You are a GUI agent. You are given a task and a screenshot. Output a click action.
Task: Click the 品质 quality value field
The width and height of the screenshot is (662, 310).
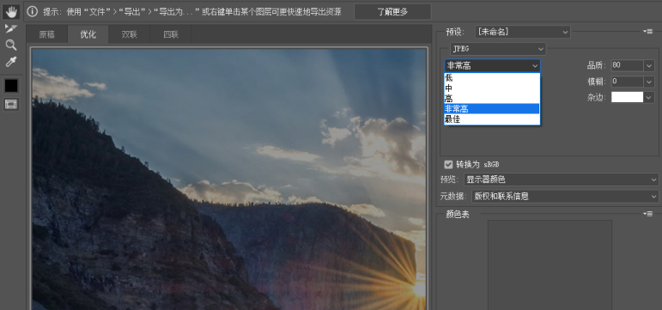[x=628, y=65]
